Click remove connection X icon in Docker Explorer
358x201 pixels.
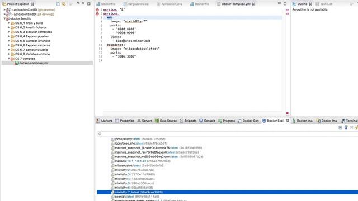pos(352,127)
